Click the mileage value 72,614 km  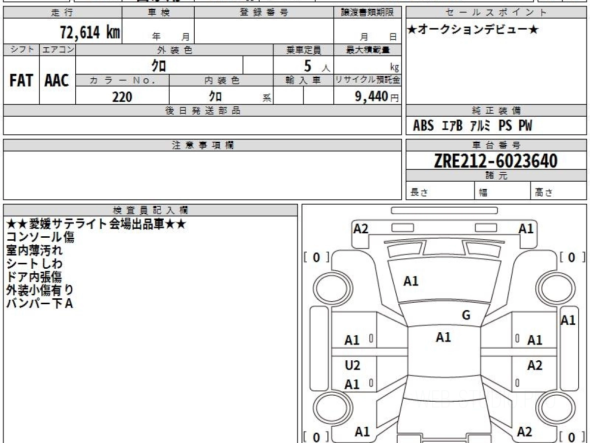pyautogui.click(x=90, y=33)
